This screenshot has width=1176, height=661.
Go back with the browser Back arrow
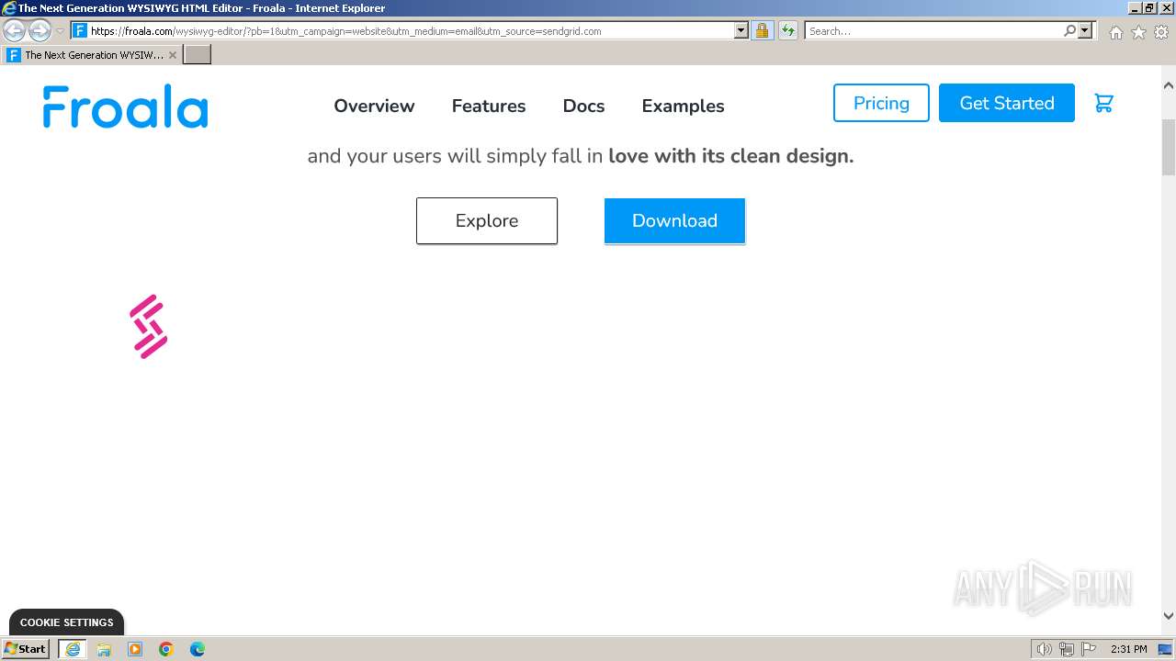pyautogui.click(x=14, y=31)
